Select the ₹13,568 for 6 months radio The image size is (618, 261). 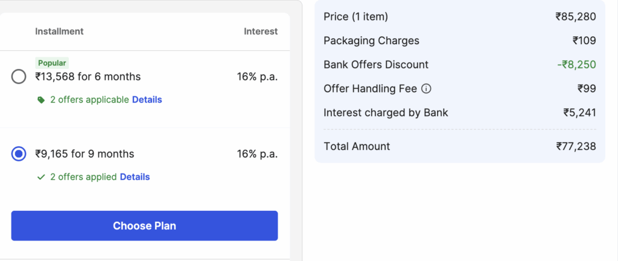(19, 77)
